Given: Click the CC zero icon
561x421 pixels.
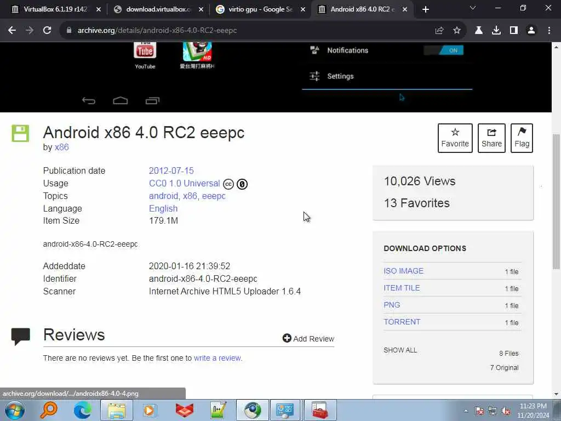Looking at the screenshot, I should click(242, 184).
